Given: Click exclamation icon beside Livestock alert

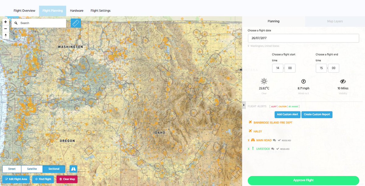Looking at the screenshot, I should (253, 149).
